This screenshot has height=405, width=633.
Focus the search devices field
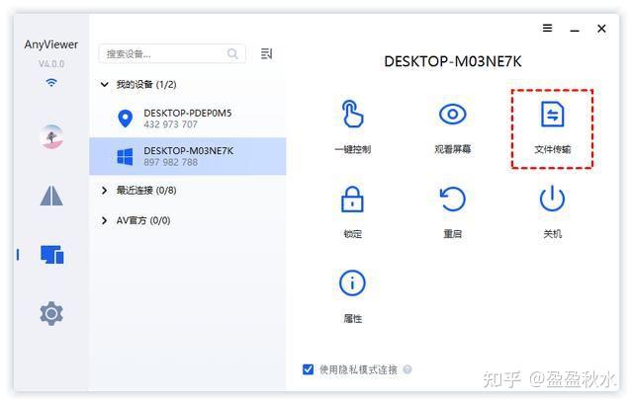[x=172, y=53]
